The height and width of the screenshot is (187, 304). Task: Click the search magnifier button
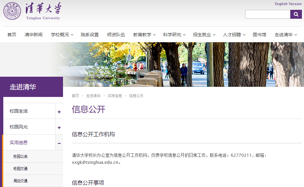tap(296, 14)
